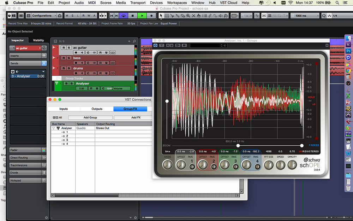Switch to the Visibility tab
The image size is (353, 221).
click(x=38, y=40)
